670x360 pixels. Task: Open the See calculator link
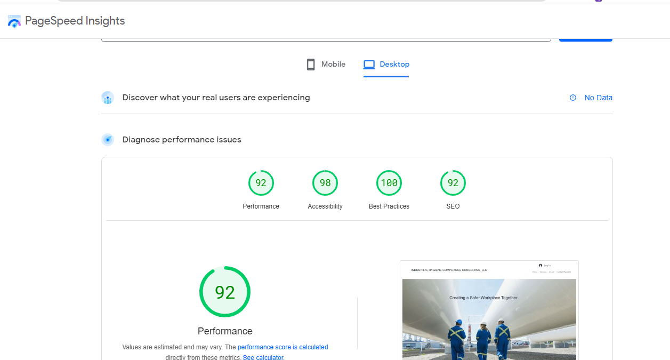click(x=262, y=357)
